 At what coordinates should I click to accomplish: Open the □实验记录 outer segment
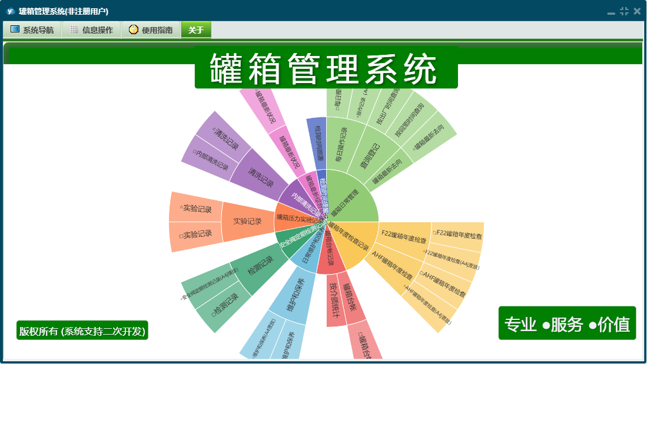click(x=196, y=235)
